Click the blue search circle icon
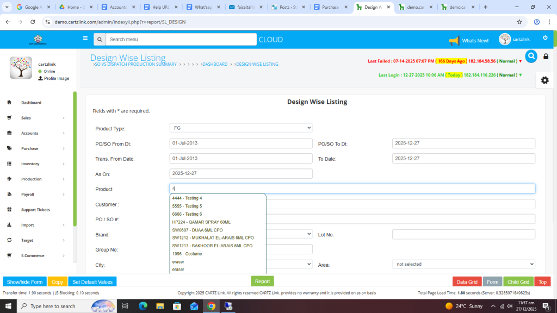The width and height of the screenshot is (557, 313). pos(531,56)
